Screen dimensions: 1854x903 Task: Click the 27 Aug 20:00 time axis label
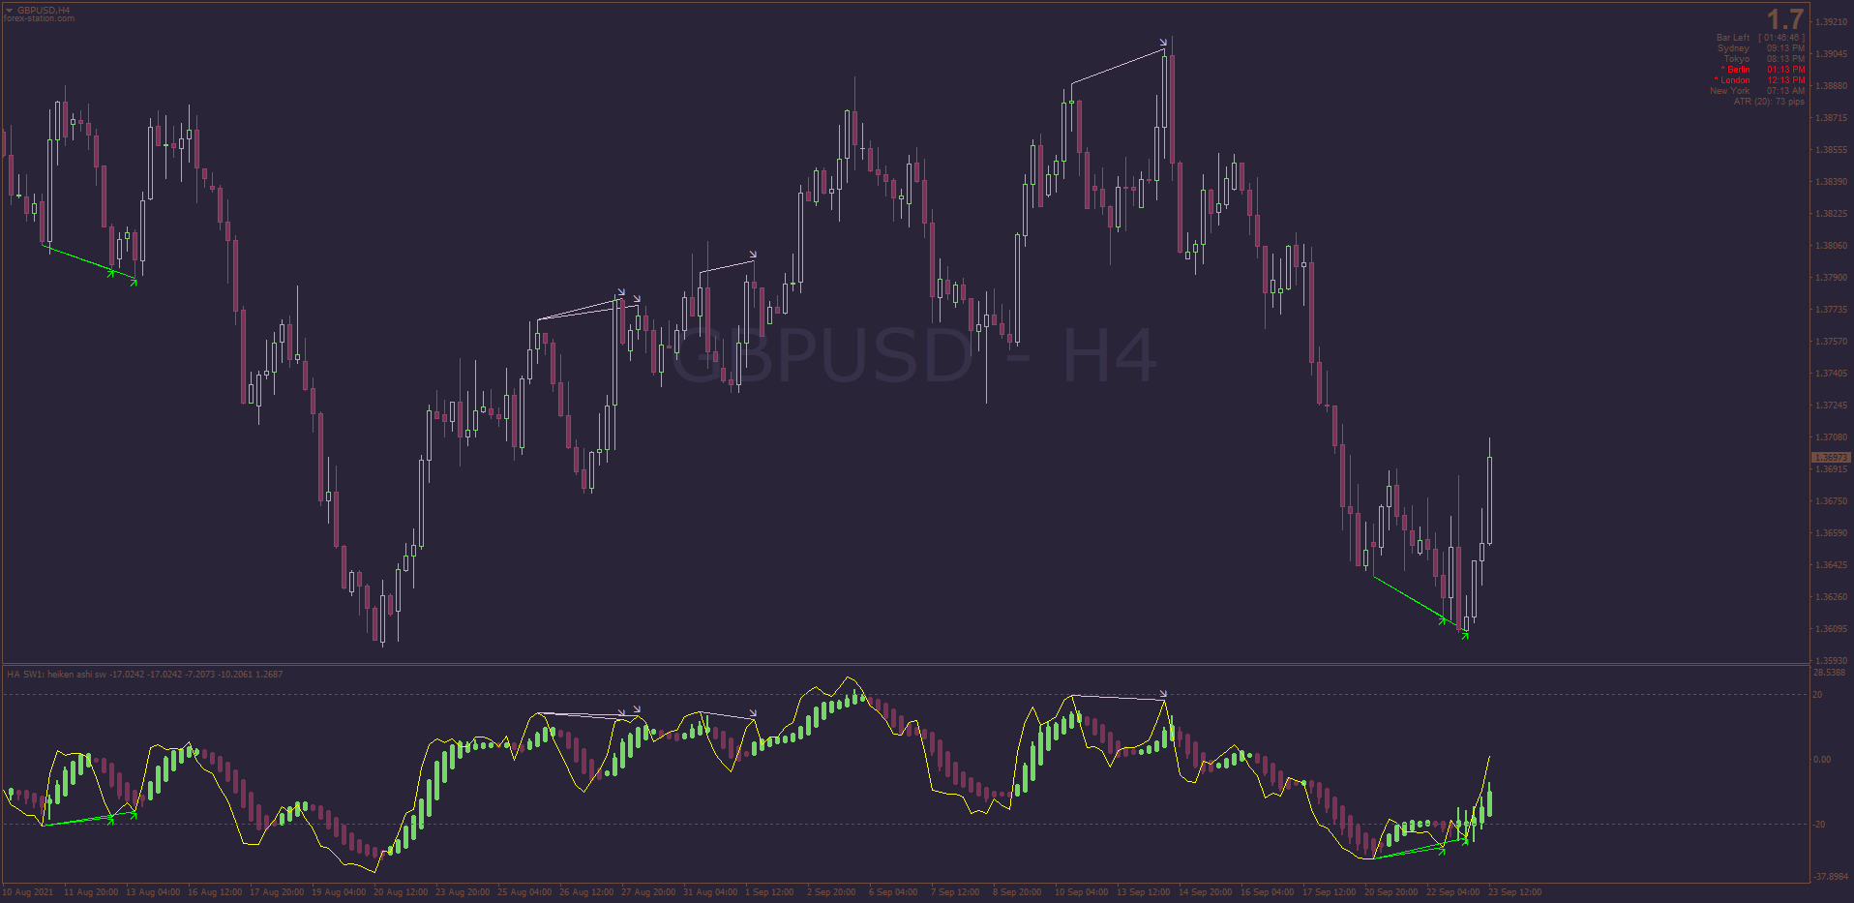[x=648, y=892]
